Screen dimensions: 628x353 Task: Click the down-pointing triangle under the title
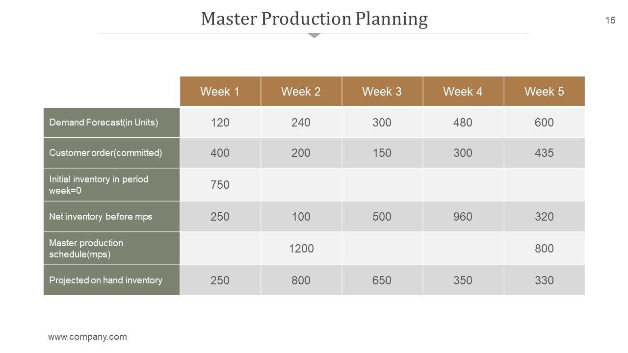coord(314,35)
